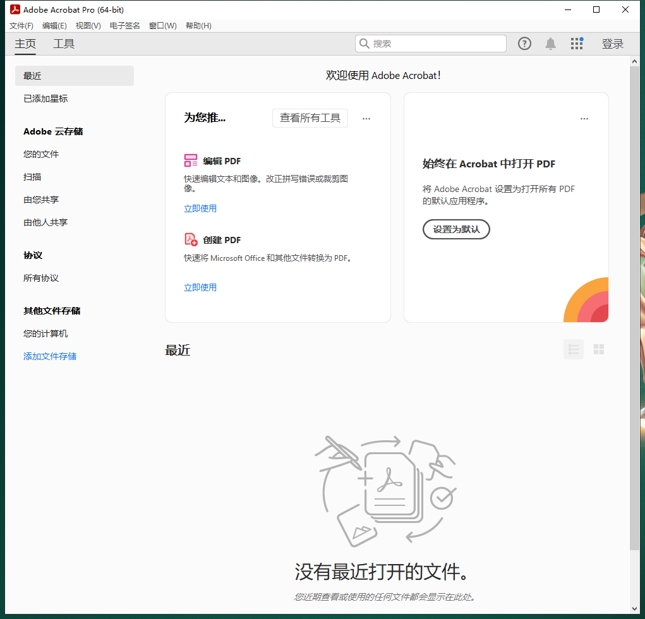Open overflow menu on 为您推荐 card
This screenshot has height=619, width=645.
366,118
